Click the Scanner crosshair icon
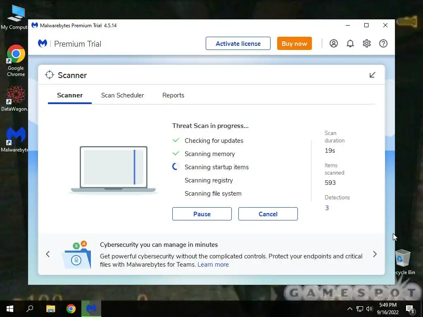423x317 pixels. 50,75
